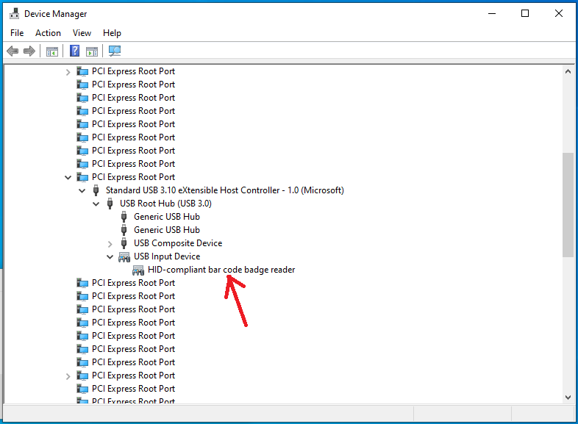Screen dimensions: 578x424
Task: Minimize the Device Manager window
Action: [492, 14]
